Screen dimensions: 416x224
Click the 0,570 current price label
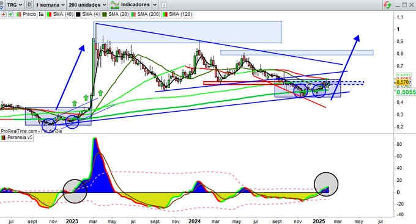(x=403, y=82)
